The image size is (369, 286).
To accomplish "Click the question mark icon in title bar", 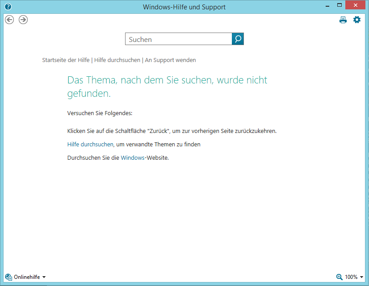I will [x=8, y=7].
